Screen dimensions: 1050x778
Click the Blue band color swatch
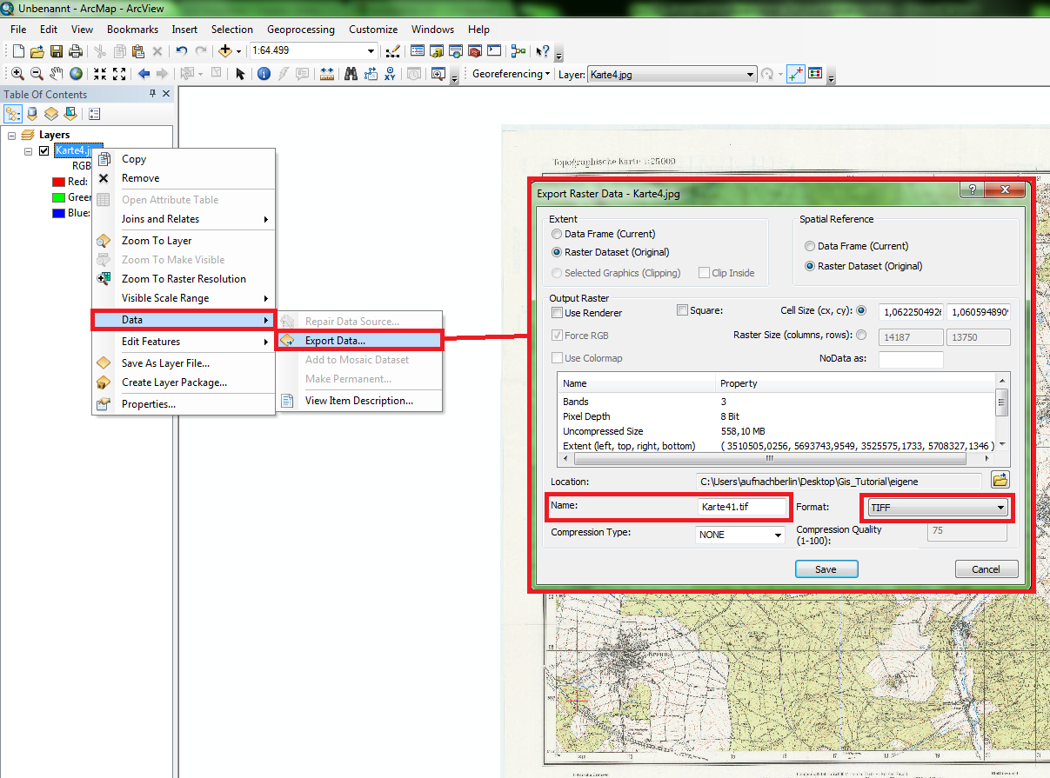point(58,213)
